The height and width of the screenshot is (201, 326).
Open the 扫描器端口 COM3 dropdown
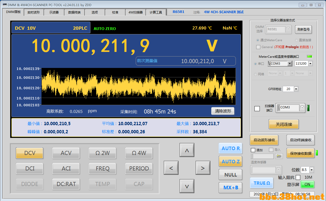tap(302, 108)
